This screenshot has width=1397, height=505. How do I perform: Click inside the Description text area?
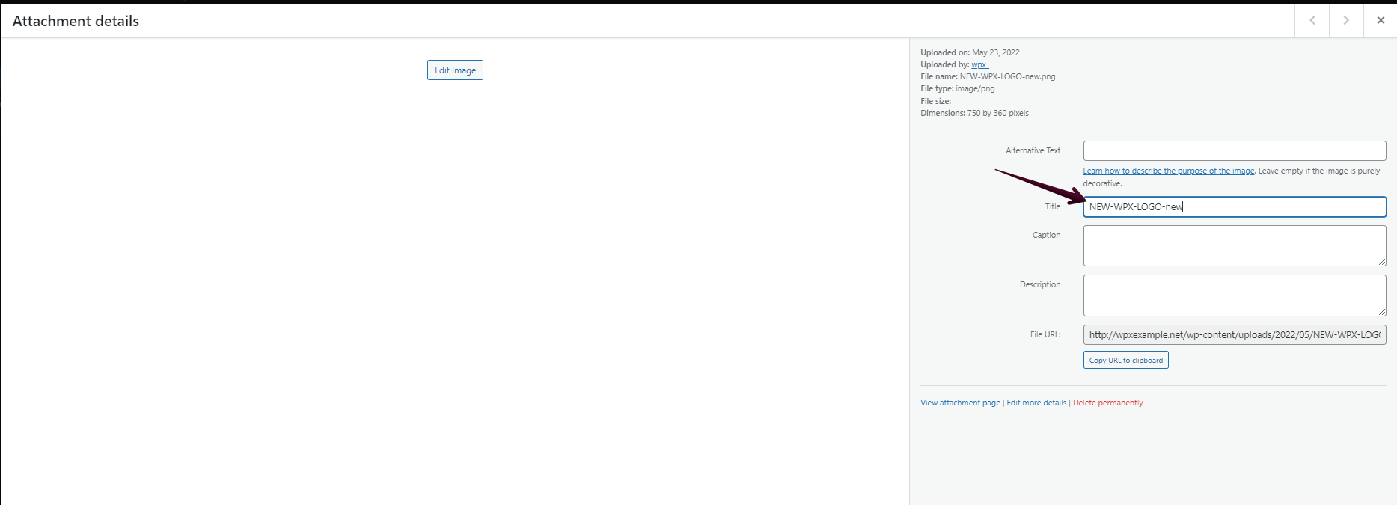[1234, 295]
